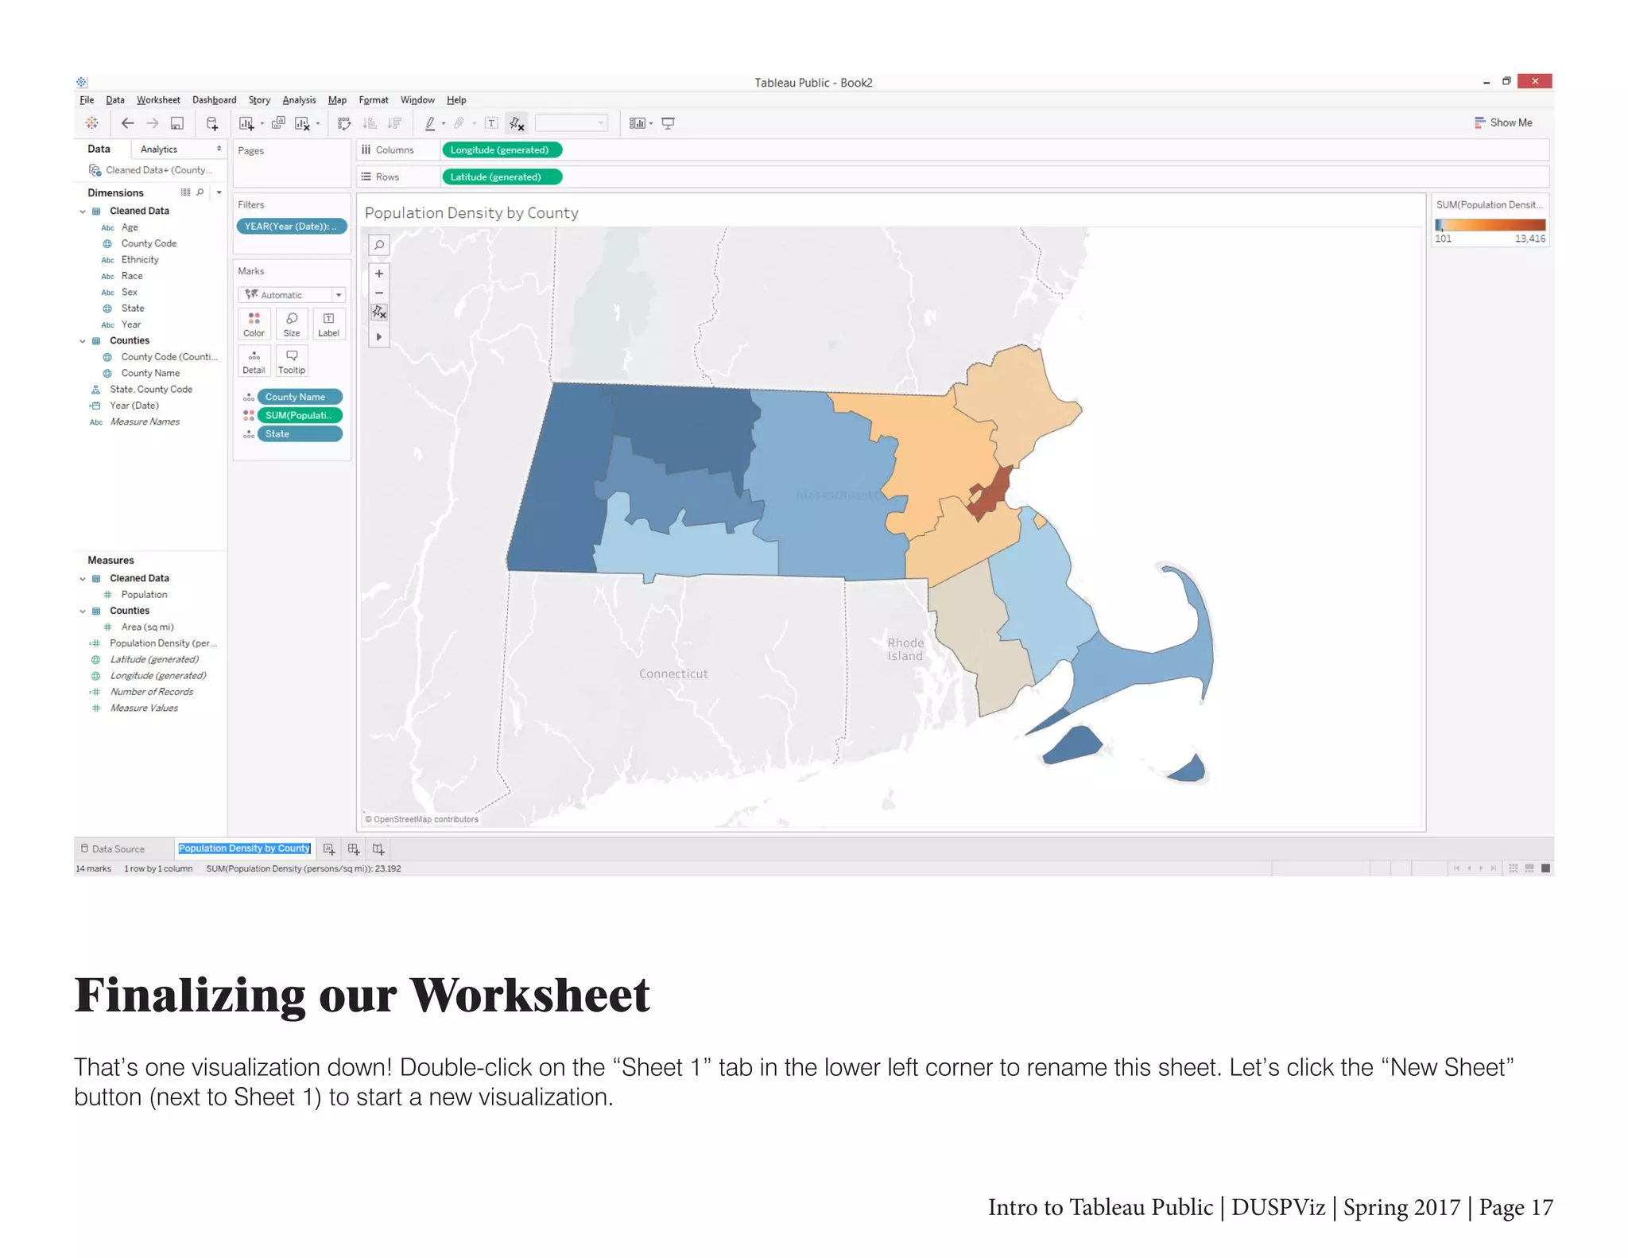This screenshot has height=1258, width=1628.
Task: Click the County Name pill in Marks
Action: 300,397
